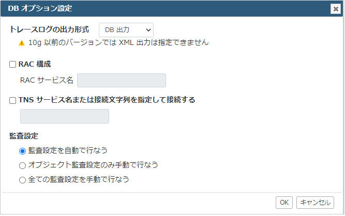Select the 全ての監査設定を手動で行なう radio button
Screen dimensions: 345x216
pyautogui.click(x=22, y=180)
